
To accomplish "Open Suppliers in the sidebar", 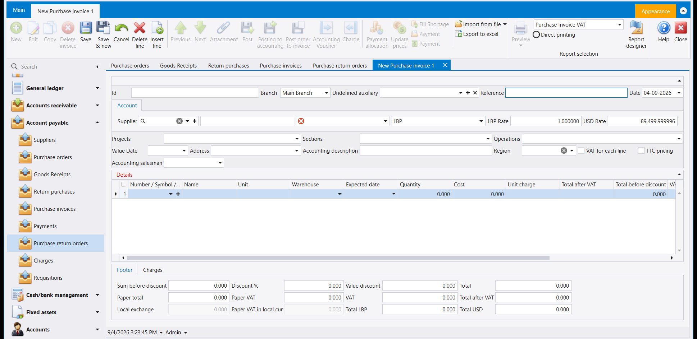I will pos(45,140).
